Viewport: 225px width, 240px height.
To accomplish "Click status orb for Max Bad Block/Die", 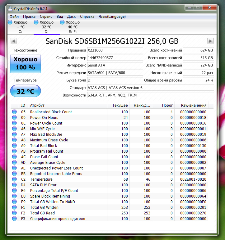I will pos(14,134).
